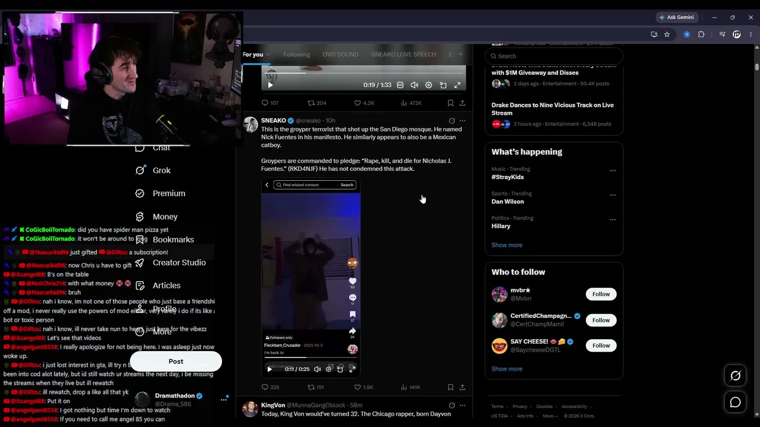Image resolution: width=760 pixels, height=427 pixels.
Task: Click the Post button
Action: [x=176, y=361]
